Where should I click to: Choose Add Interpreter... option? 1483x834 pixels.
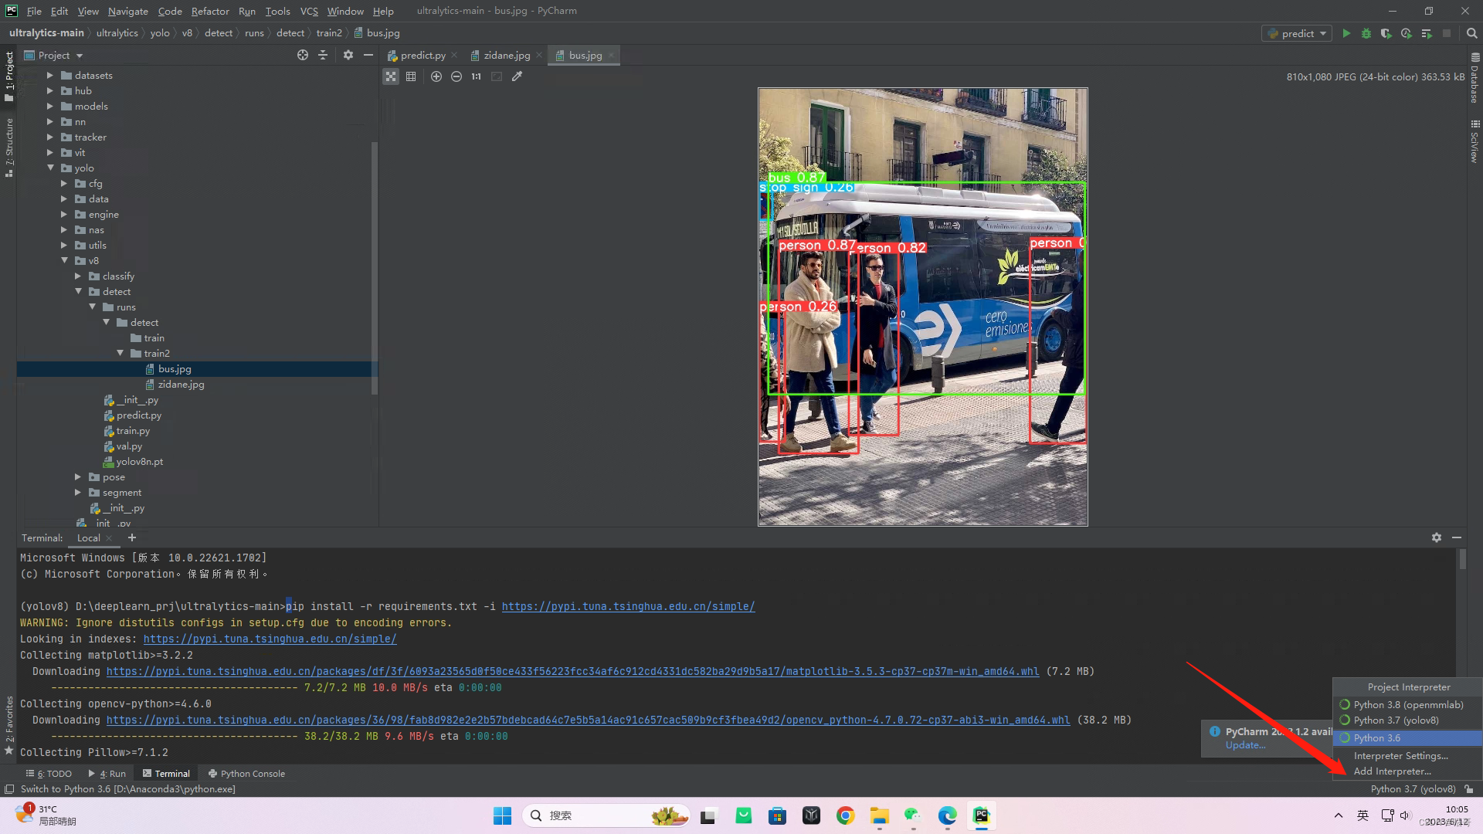(1407, 771)
